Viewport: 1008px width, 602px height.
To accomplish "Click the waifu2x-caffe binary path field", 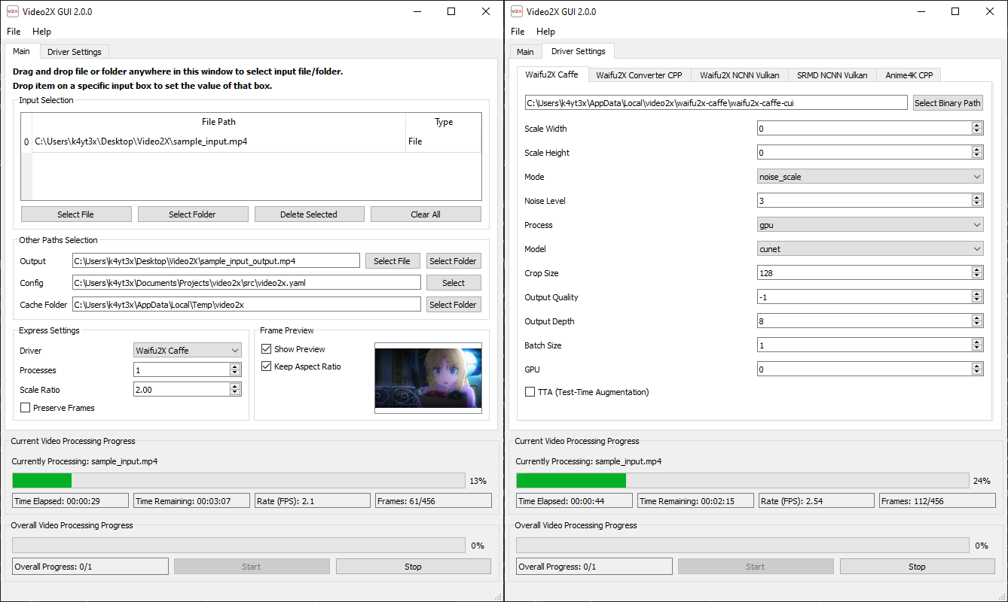I will coord(716,103).
